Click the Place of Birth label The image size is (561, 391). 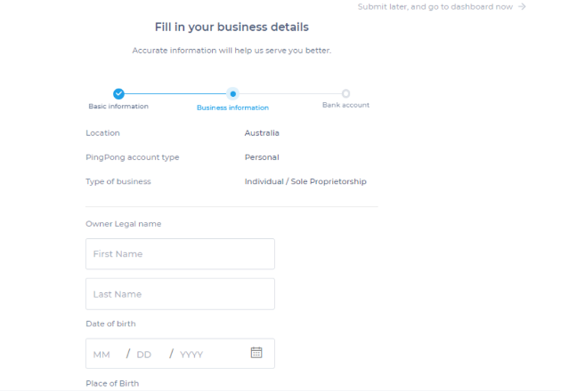112,384
